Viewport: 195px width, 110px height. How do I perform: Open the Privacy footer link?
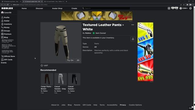click(123, 105)
